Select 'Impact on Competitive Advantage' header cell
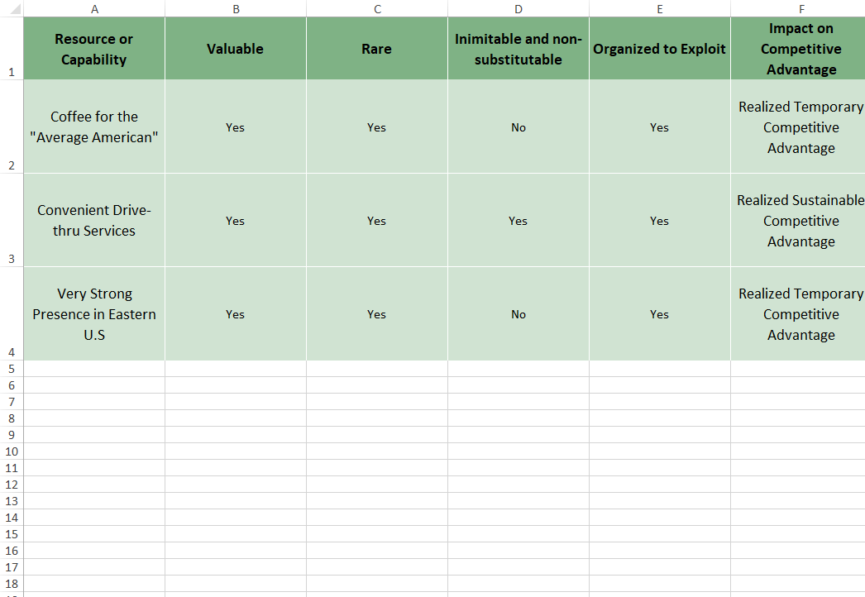Image resolution: width=865 pixels, height=597 pixels. point(798,49)
